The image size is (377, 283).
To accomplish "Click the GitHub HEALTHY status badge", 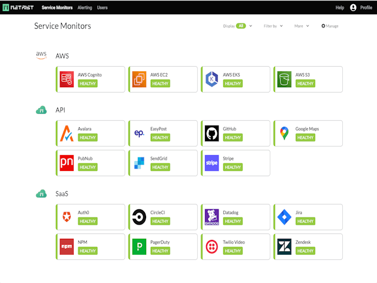I will tap(233, 137).
